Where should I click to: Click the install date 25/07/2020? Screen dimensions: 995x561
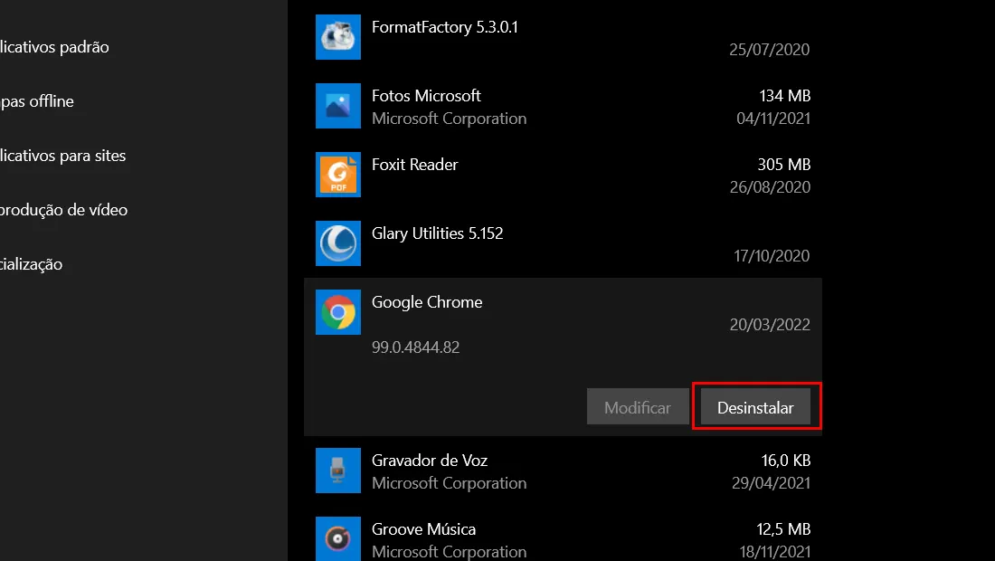(x=770, y=50)
